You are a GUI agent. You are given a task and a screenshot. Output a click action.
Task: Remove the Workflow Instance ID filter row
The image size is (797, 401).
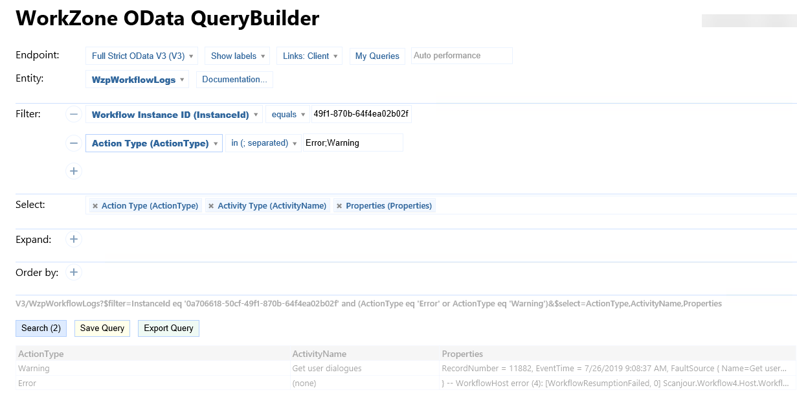(74, 115)
